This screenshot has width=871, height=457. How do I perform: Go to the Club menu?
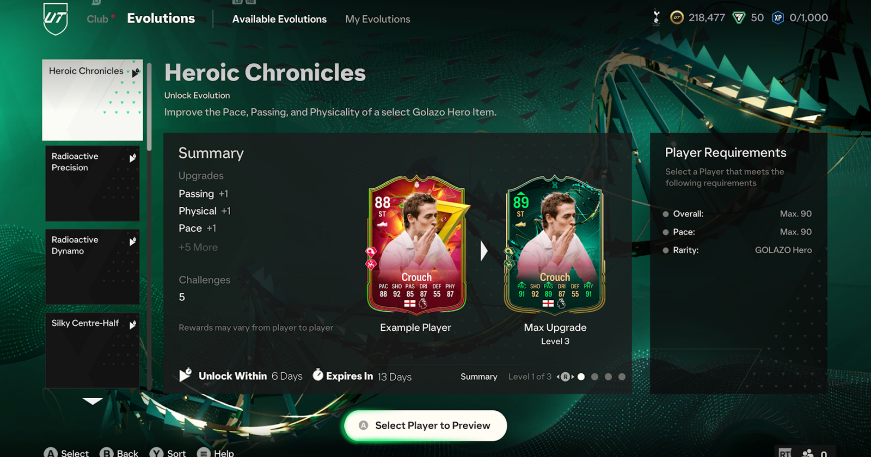click(97, 19)
